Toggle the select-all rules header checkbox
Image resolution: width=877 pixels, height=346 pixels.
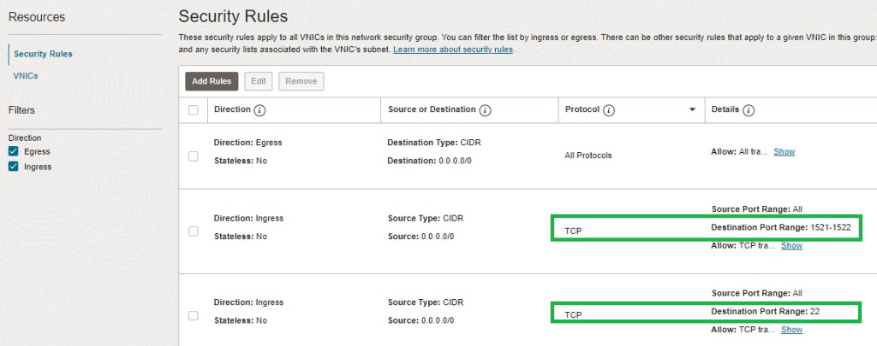(193, 110)
